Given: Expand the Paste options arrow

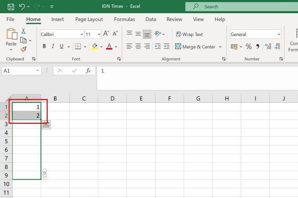Looking at the screenshot, I should (x=11, y=49).
